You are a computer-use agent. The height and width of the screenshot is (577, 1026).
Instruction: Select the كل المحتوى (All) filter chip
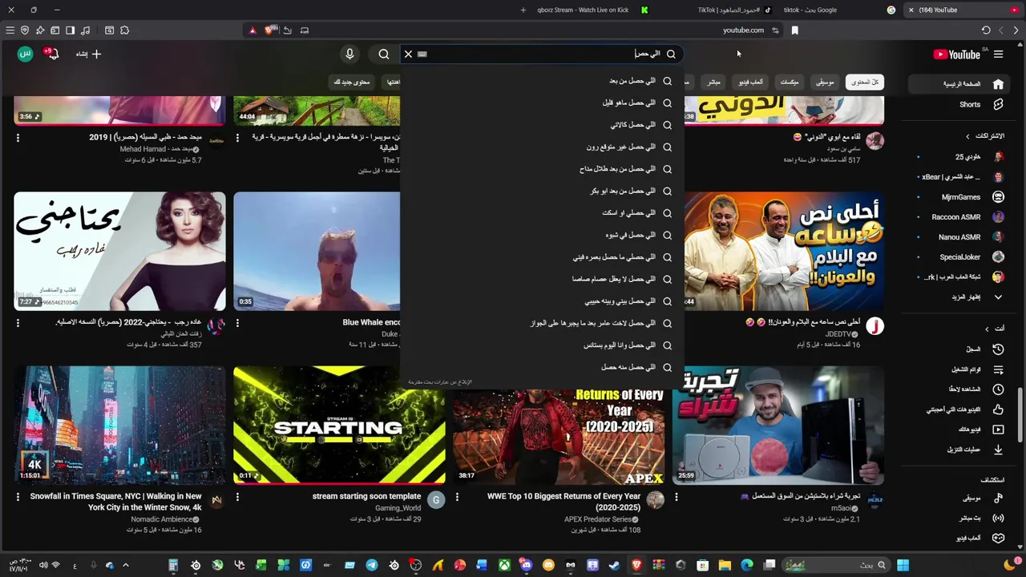[865, 82]
